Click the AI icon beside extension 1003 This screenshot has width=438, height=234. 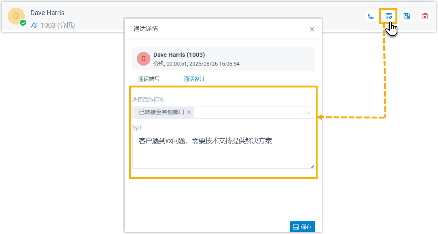click(34, 25)
